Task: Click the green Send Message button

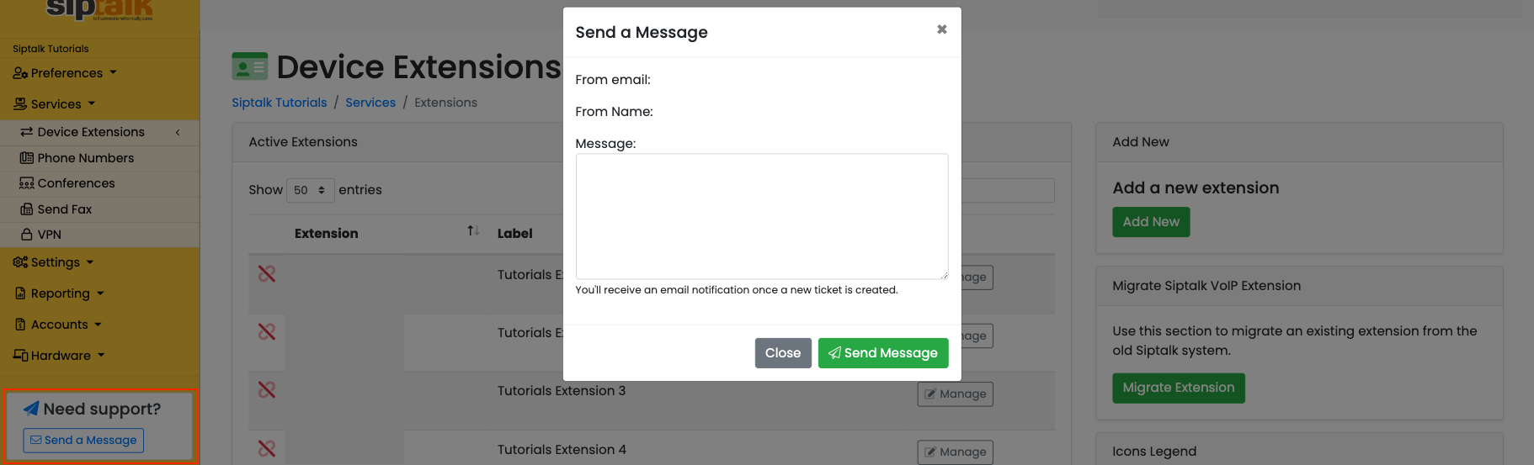Action: click(x=883, y=353)
